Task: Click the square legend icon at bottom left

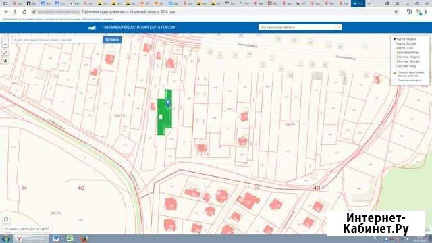Action: click(6, 219)
